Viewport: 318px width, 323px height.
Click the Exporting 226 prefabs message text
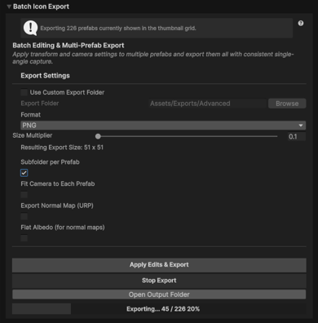click(118, 29)
